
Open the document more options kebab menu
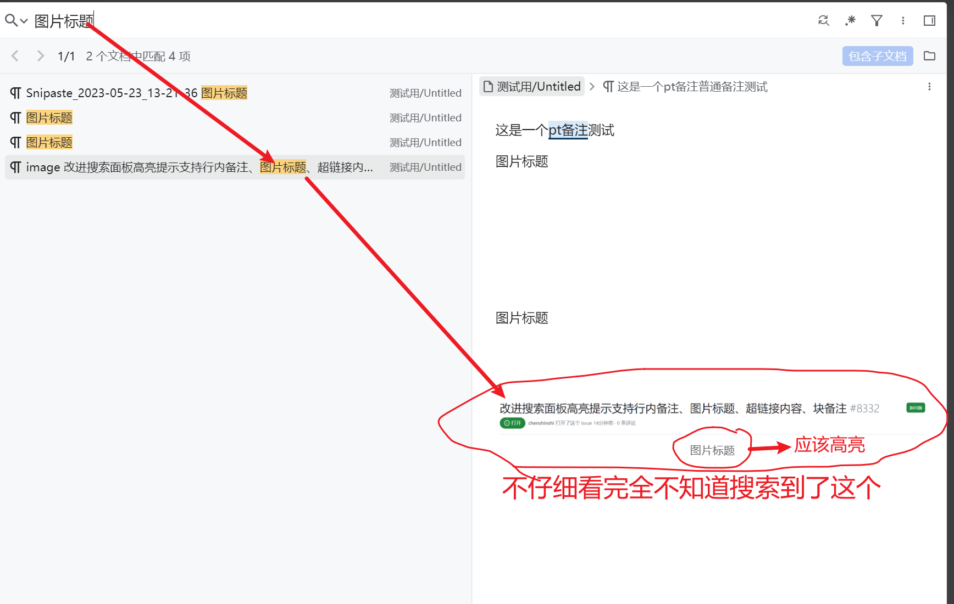tap(929, 86)
